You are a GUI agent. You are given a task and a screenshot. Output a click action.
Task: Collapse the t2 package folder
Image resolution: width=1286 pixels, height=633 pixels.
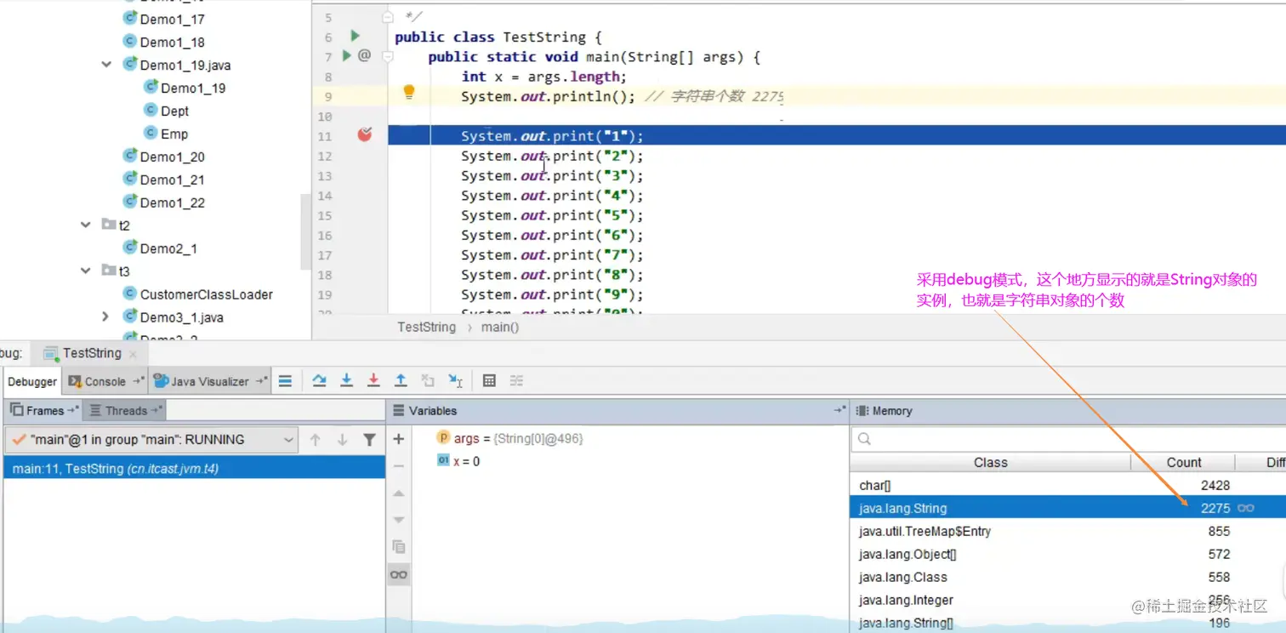[85, 225]
